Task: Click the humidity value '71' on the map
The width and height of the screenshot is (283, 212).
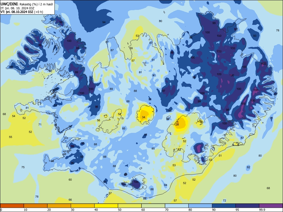Action: coord(40,125)
